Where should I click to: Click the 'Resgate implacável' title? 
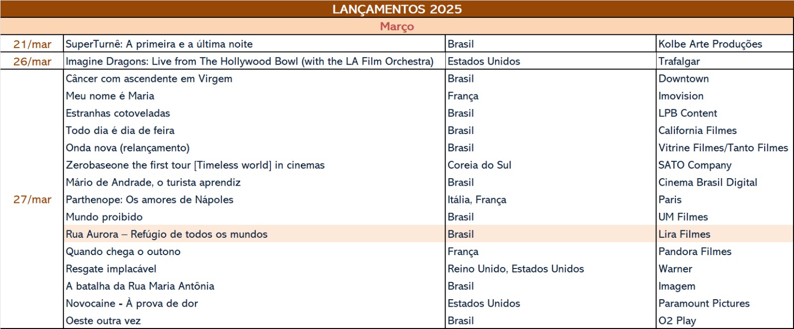tap(111, 269)
